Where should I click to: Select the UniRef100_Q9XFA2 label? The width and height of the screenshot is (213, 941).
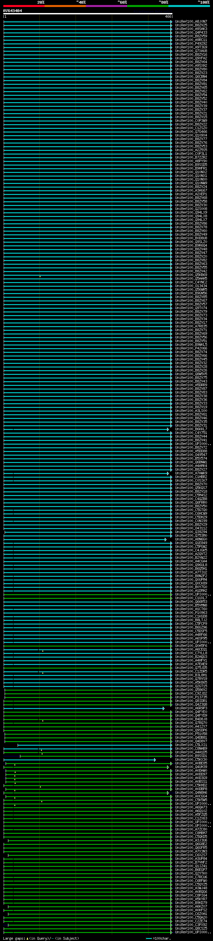pyautogui.click(x=191, y=58)
